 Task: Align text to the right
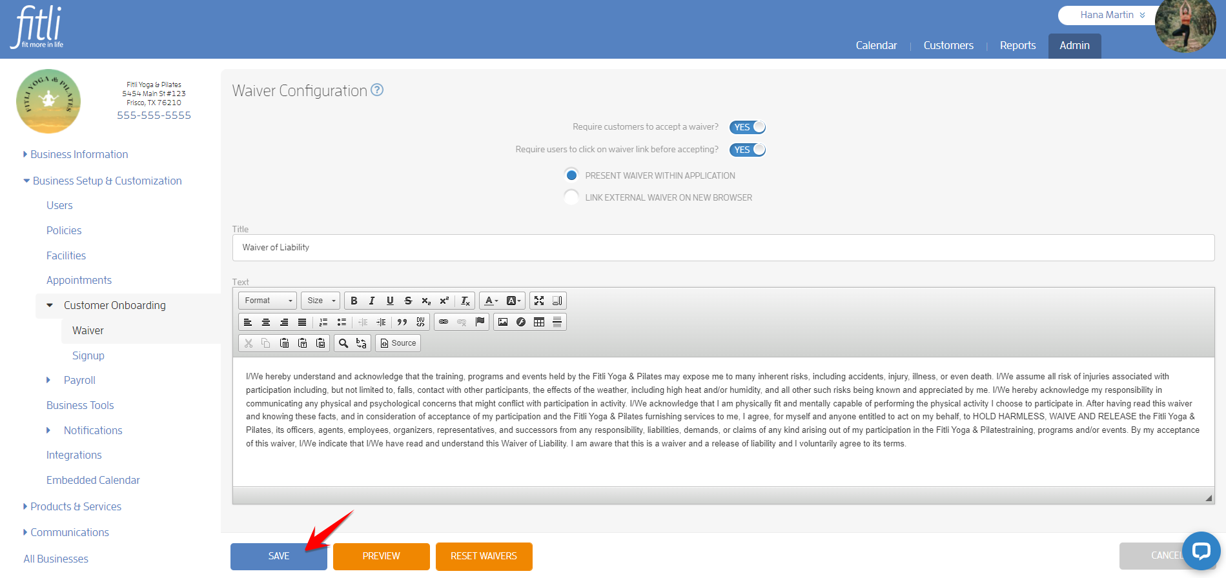[x=284, y=322]
